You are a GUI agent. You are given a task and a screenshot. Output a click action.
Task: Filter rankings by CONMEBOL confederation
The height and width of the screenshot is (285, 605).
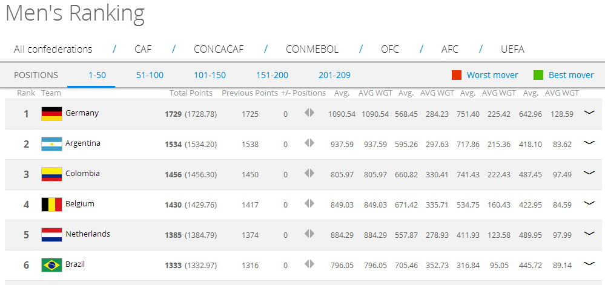(x=312, y=49)
